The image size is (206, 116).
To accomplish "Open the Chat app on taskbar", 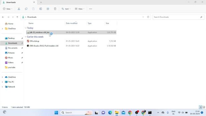I will point(103,112).
